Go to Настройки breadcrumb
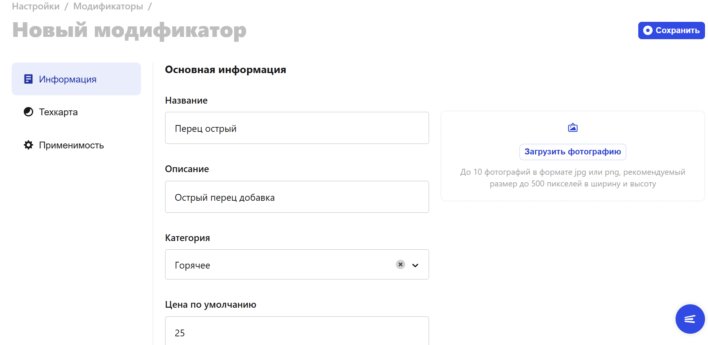This screenshot has height=345, width=708. click(x=36, y=6)
